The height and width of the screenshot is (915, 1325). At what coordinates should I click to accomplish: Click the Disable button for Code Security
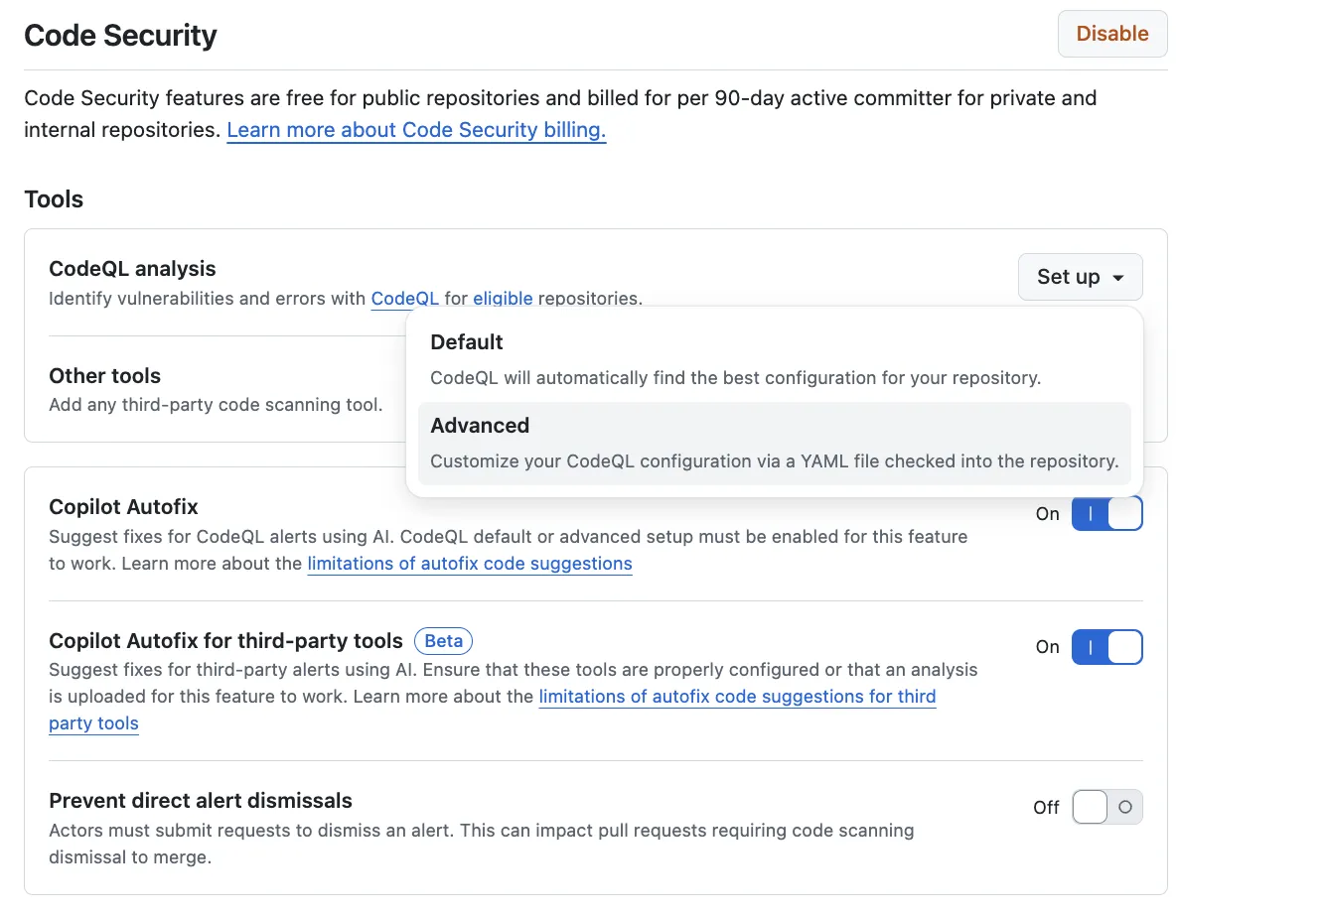point(1111,33)
